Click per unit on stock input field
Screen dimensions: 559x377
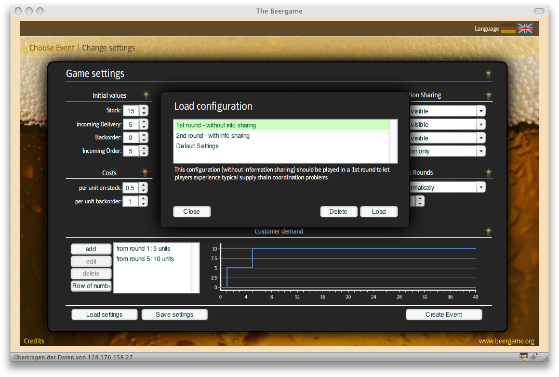(x=131, y=188)
